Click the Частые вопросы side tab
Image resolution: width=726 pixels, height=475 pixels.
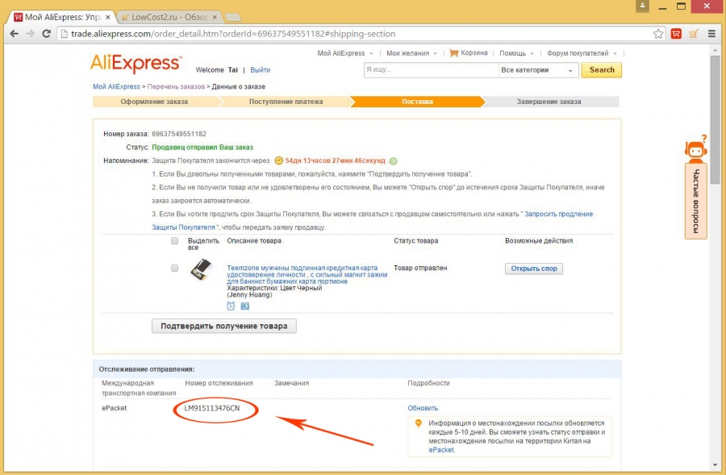tap(695, 201)
